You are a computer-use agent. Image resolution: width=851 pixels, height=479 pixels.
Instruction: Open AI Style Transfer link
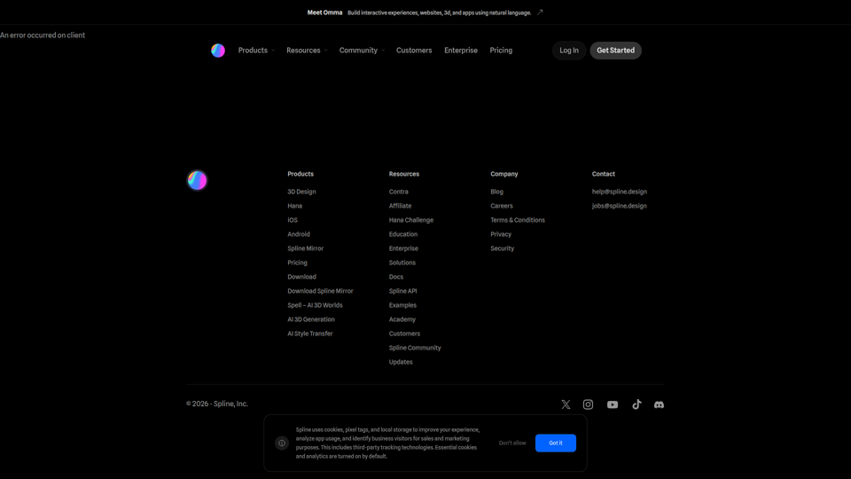tap(310, 334)
